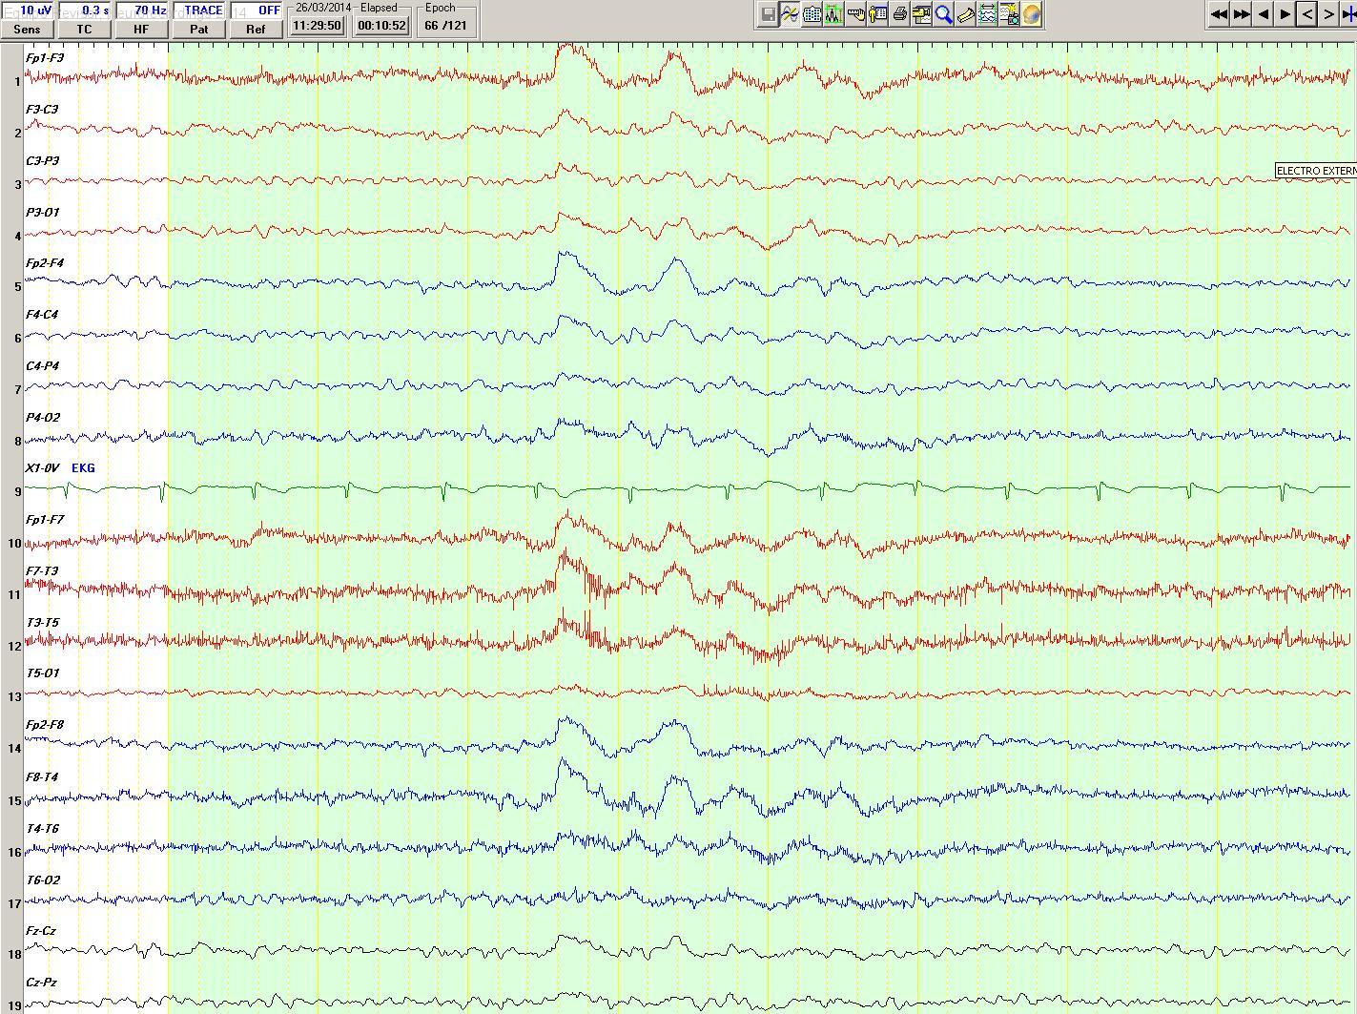Go to next page with '>' button

pyautogui.click(x=1328, y=14)
